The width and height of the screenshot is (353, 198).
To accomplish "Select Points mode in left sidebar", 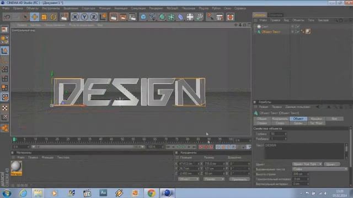I will [4, 69].
